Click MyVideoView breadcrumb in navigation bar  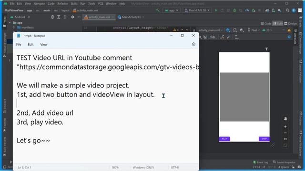coord(14,10)
